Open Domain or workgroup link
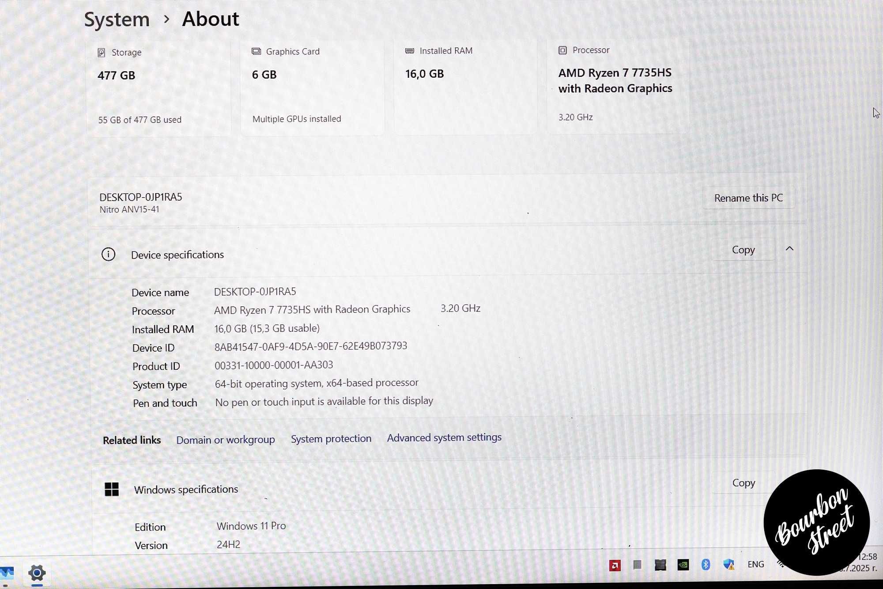Screen dimensions: 883x589 click(x=226, y=440)
